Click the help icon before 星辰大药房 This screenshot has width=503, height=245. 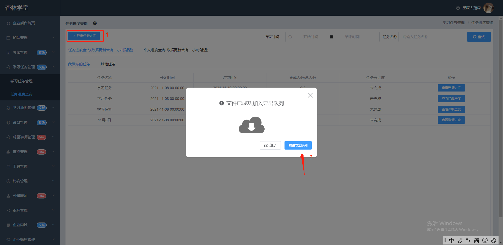pyautogui.click(x=458, y=8)
